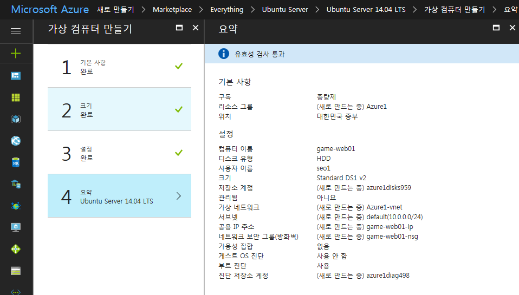The height and width of the screenshot is (295, 519).
Task: Click the 유효성 검사 통과 message
Action: 259,54
